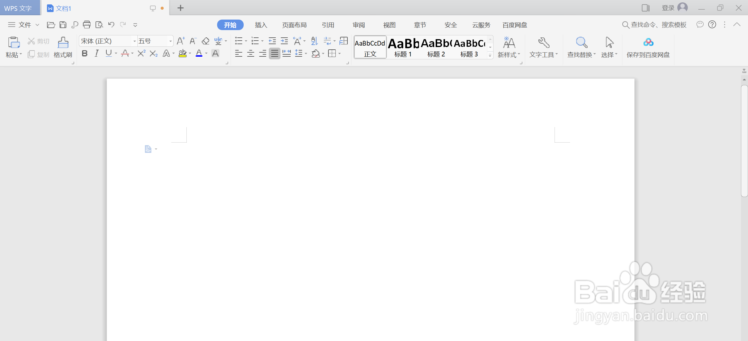Click the center alignment icon
Image resolution: width=748 pixels, height=341 pixels.
tap(250, 53)
